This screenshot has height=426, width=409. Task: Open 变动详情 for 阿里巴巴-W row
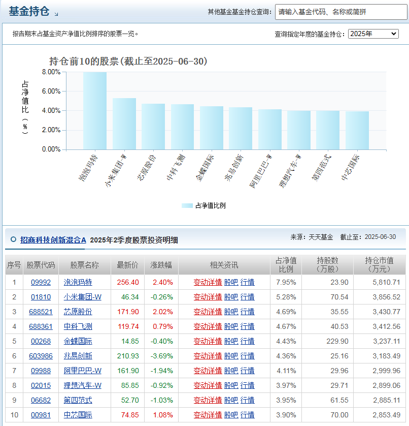208,371
